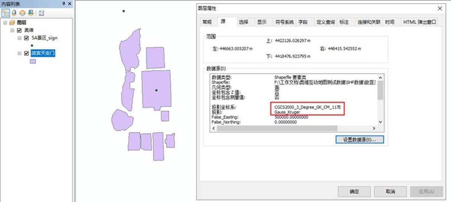
Task: Toggle visibility of 5A景区_sign layer
Action: point(27,38)
